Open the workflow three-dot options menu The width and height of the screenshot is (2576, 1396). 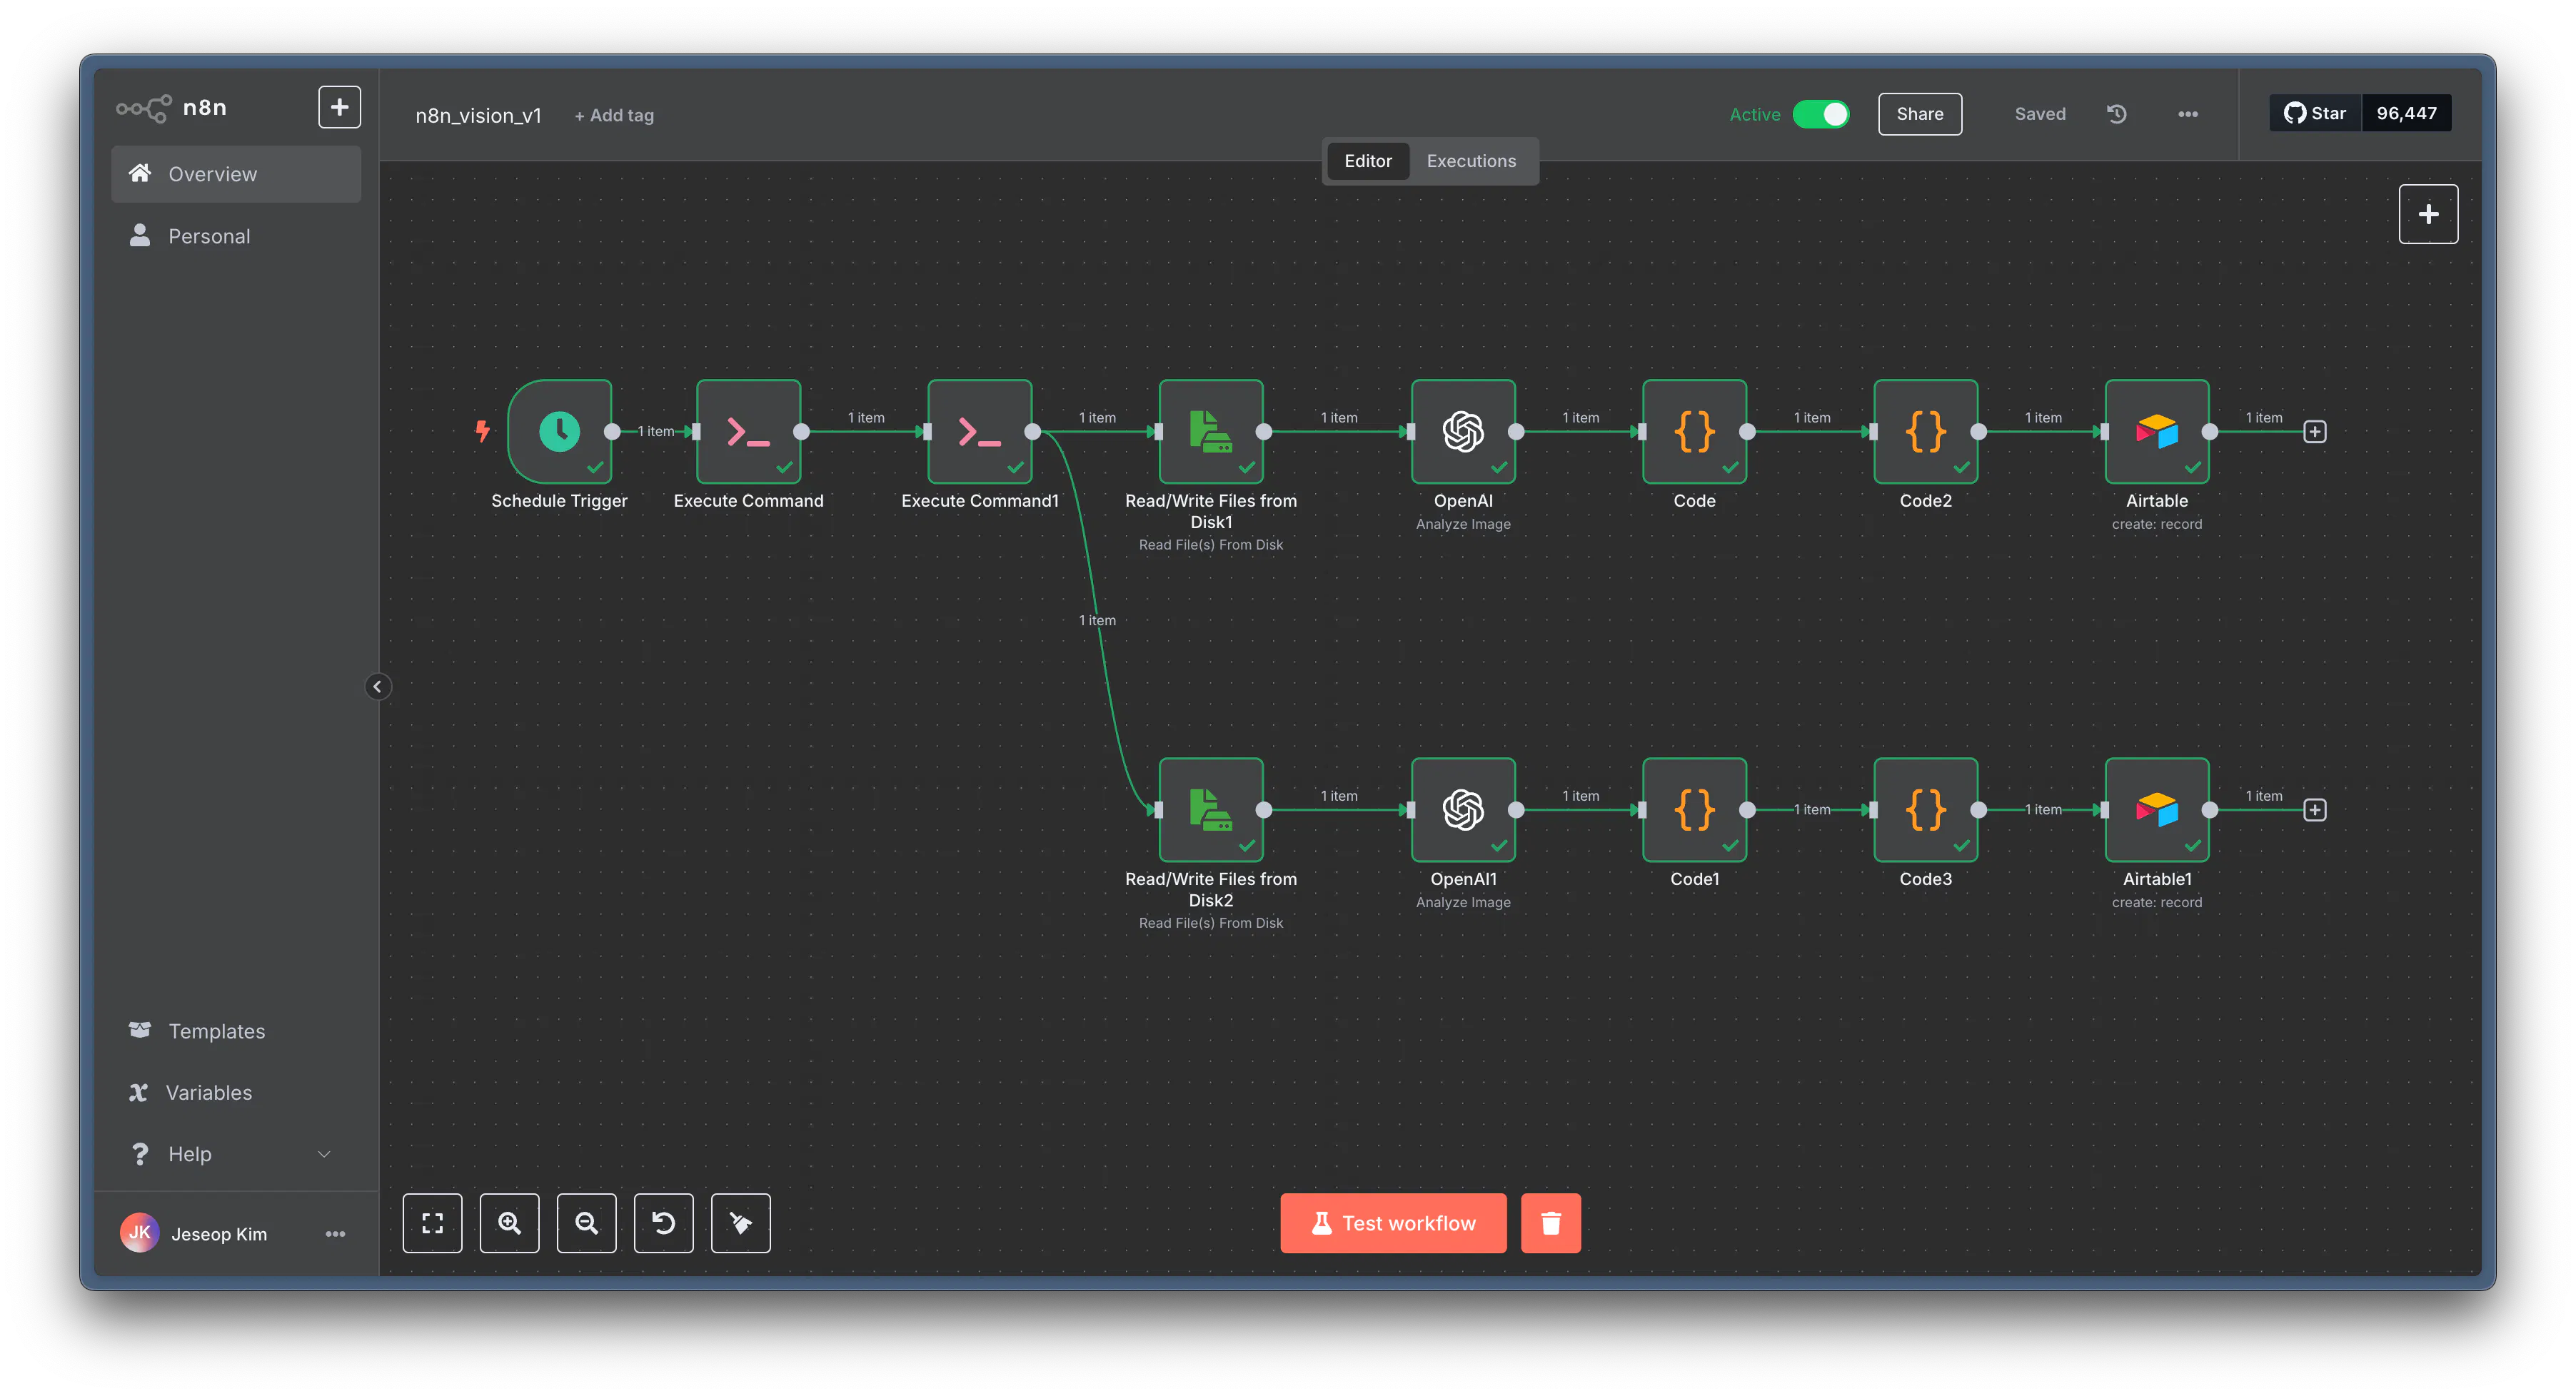2187,114
